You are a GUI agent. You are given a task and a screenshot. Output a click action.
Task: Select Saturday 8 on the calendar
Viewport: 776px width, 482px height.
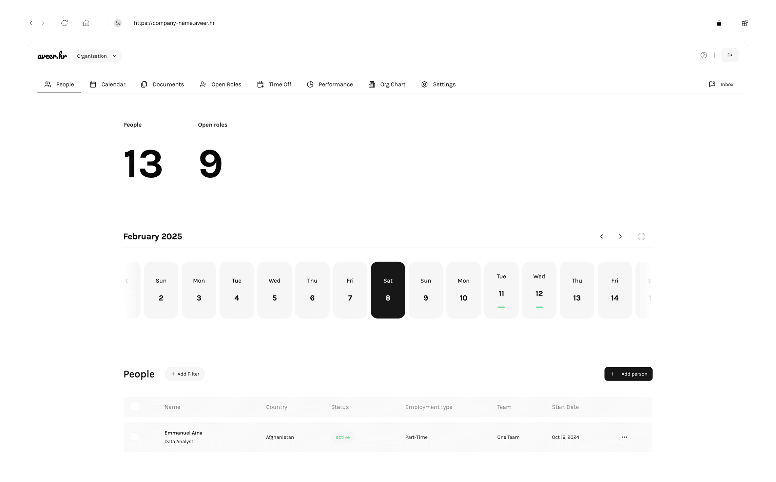coord(388,290)
